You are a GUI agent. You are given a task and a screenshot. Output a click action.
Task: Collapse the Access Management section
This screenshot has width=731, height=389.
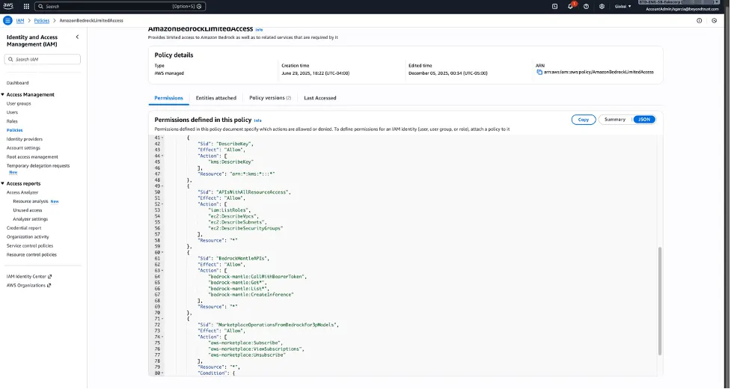(3, 94)
